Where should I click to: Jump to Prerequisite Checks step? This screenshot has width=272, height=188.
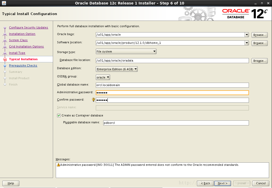point(23,65)
